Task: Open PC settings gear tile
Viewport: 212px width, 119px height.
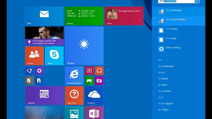Action: (39, 71)
